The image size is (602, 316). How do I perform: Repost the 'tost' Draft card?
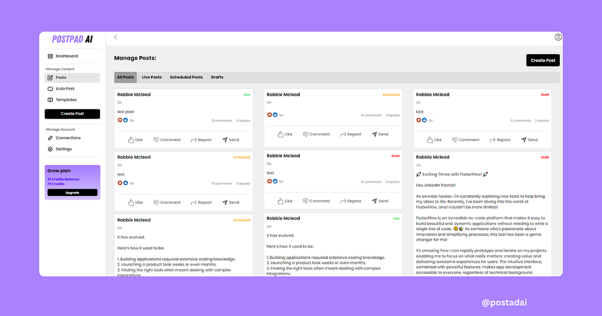500,140
